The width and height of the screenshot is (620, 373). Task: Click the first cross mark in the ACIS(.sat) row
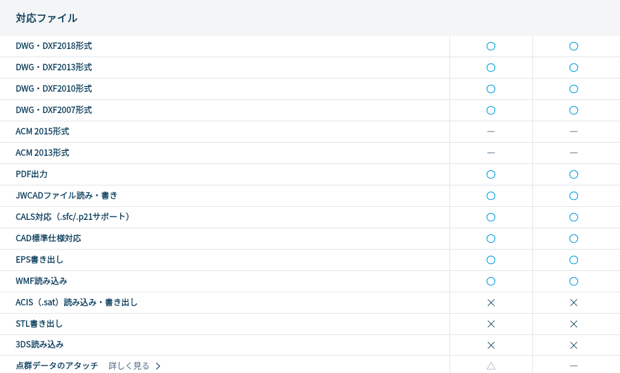(x=491, y=303)
